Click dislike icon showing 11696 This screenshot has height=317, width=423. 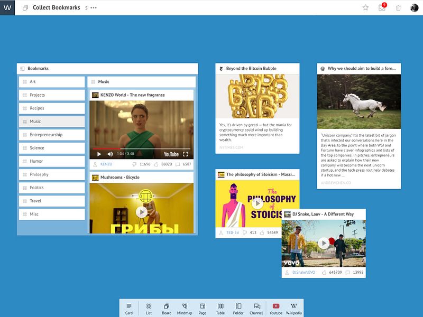pyautogui.click(x=134, y=164)
